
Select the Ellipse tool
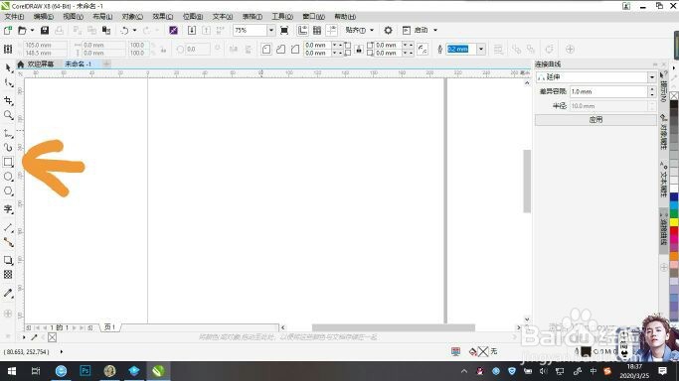(8, 177)
